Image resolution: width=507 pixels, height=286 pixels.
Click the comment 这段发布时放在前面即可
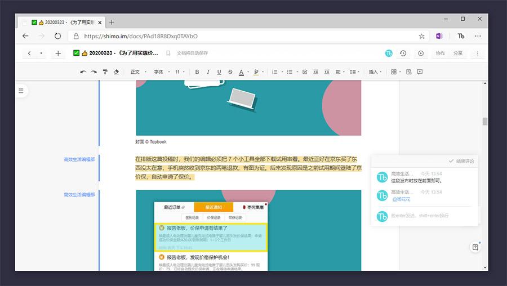(416, 181)
